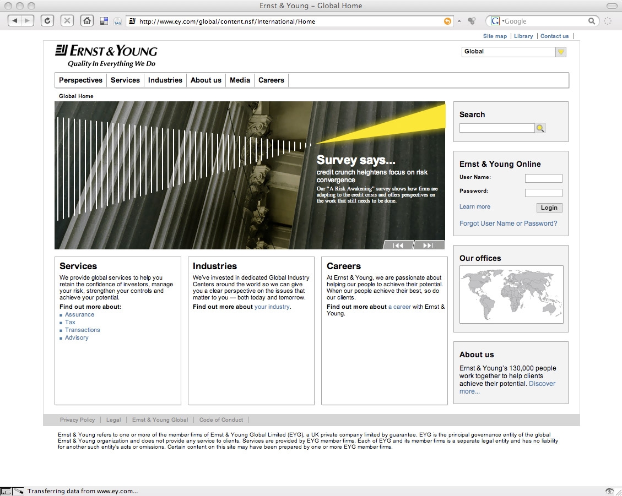Screen dimensions: 622x496
Task: Open the Library link
Action: (x=523, y=36)
